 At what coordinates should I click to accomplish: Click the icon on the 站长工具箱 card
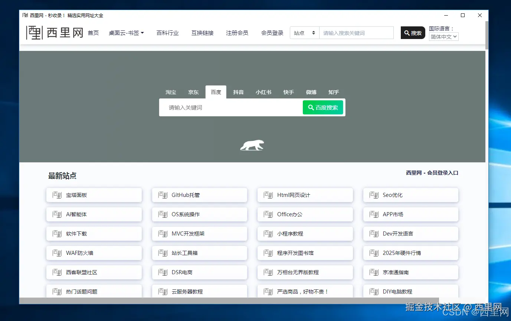click(x=163, y=253)
